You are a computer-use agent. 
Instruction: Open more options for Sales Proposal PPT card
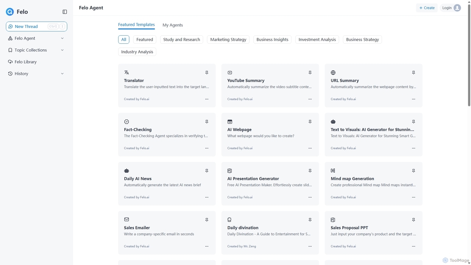coord(414,246)
